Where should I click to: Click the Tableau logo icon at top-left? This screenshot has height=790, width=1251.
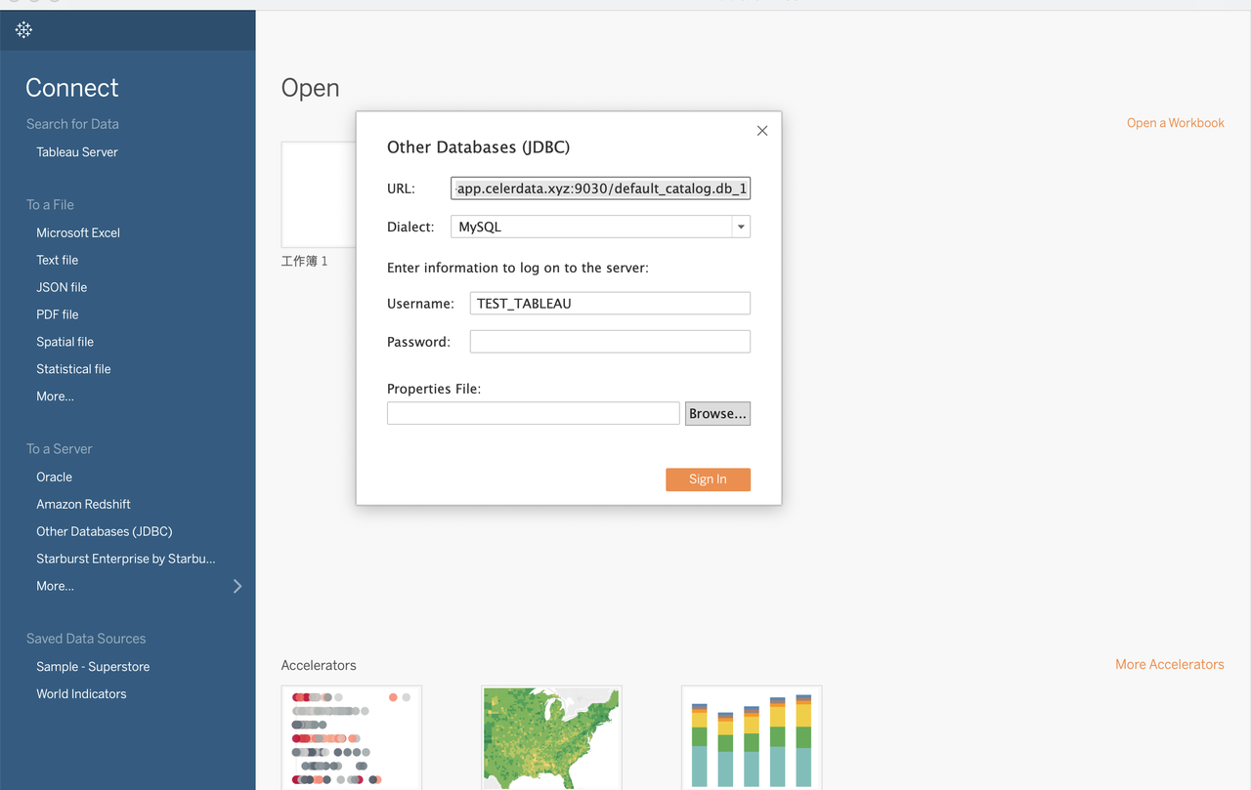coord(24,30)
